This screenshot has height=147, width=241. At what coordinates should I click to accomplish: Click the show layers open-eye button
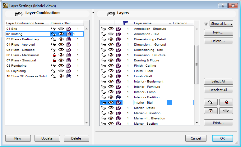[211, 111]
